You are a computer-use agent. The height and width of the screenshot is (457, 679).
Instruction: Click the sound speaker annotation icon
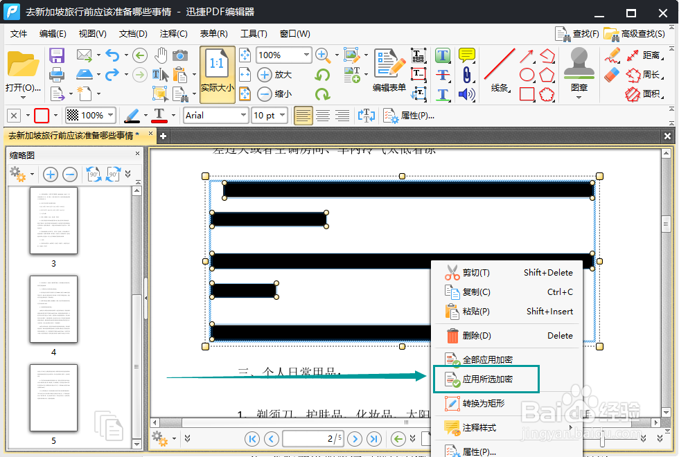coord(466,94)
